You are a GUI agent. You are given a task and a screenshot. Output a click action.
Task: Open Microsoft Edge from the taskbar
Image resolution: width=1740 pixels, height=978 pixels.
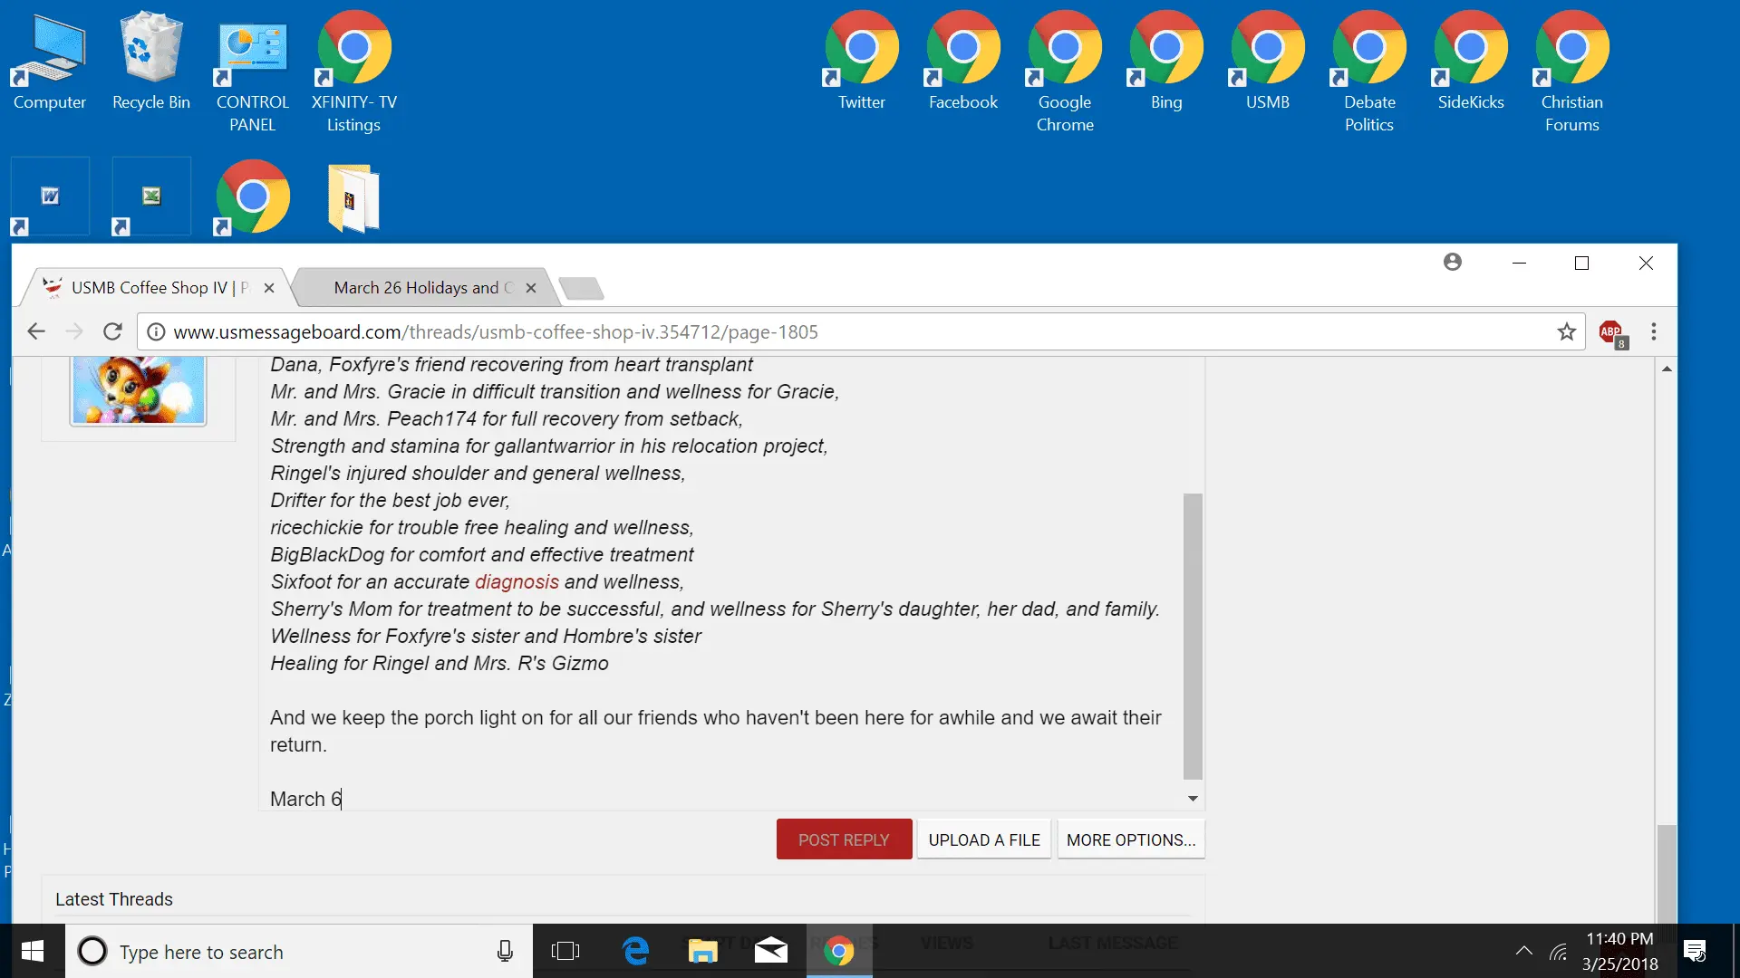636,951
